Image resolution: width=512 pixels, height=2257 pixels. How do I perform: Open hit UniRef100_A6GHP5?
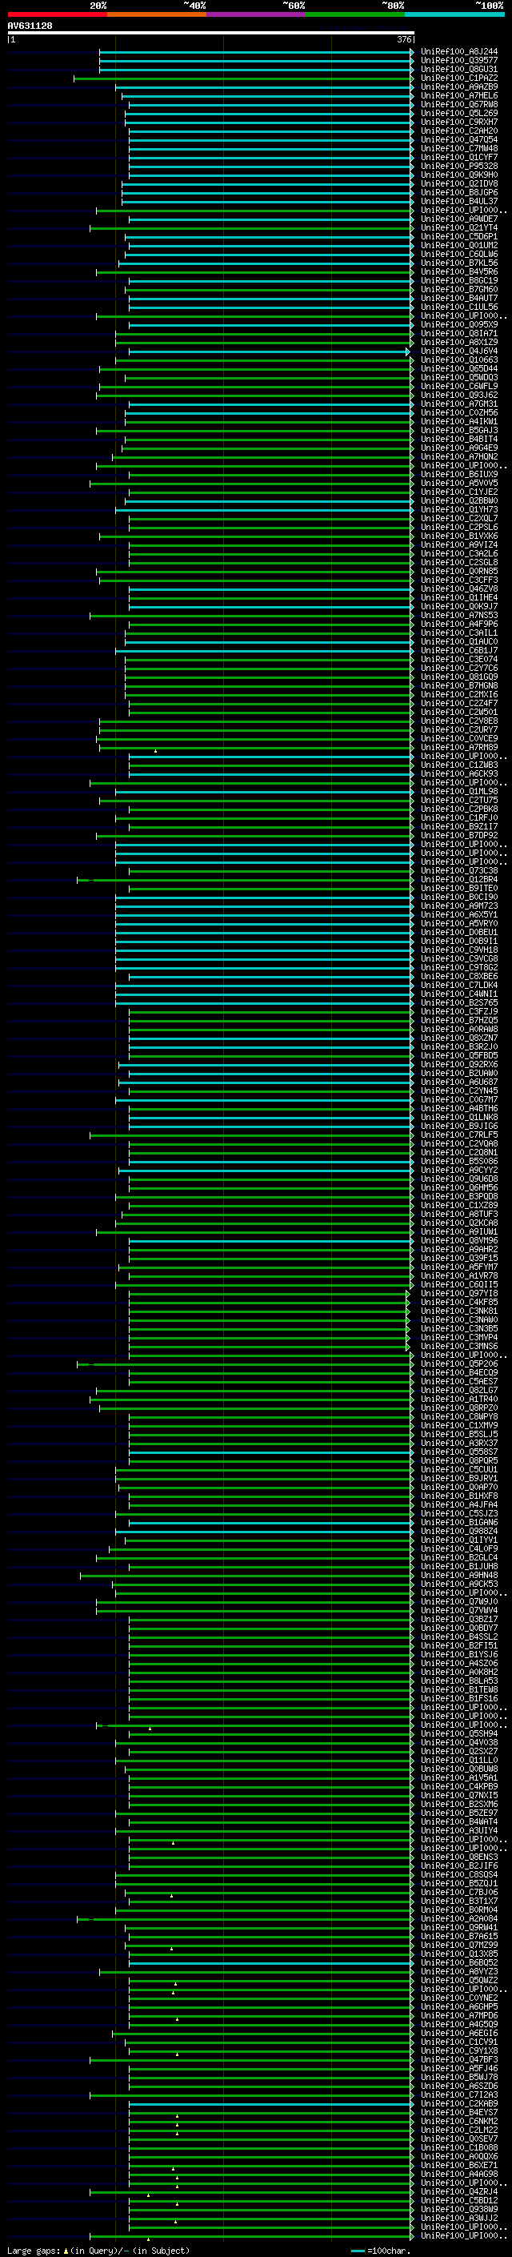[459, 2007]
